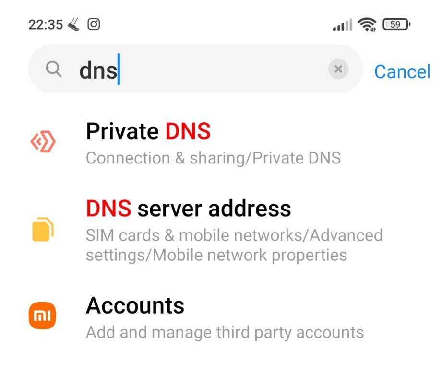Tap "Add and manage third party accounts" description

tap(225, 332)
